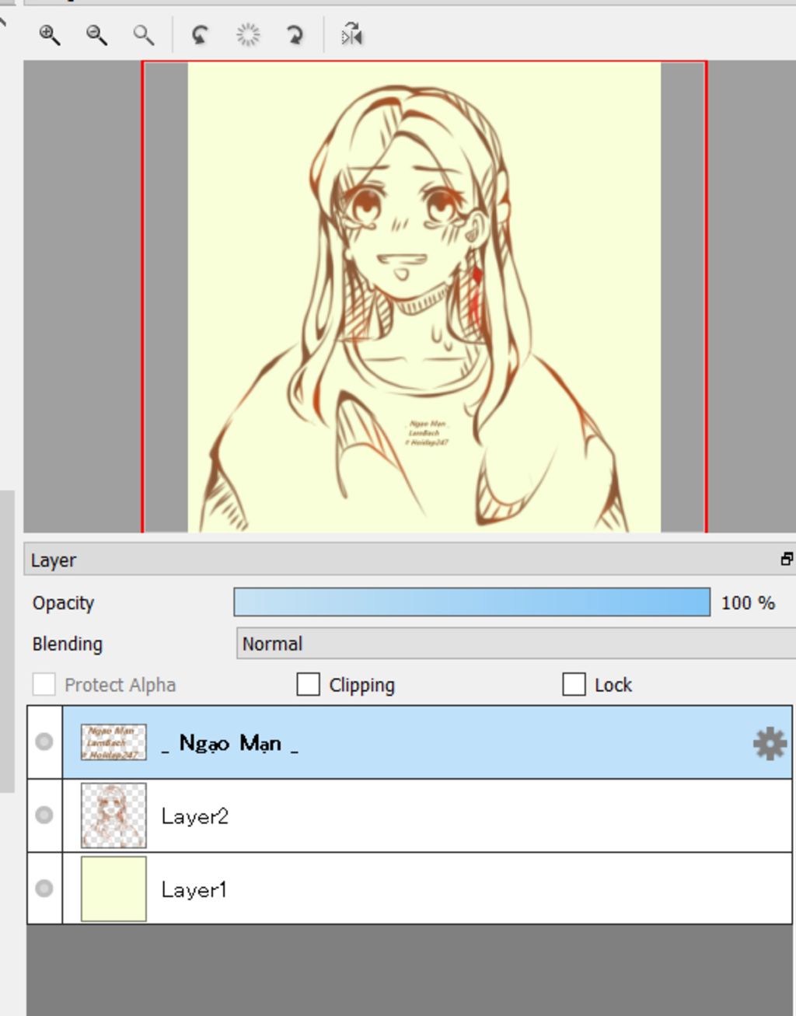Check the Protect Alpha box
The height and width of the screenshot is (1016, 796).
pos(44,684)
